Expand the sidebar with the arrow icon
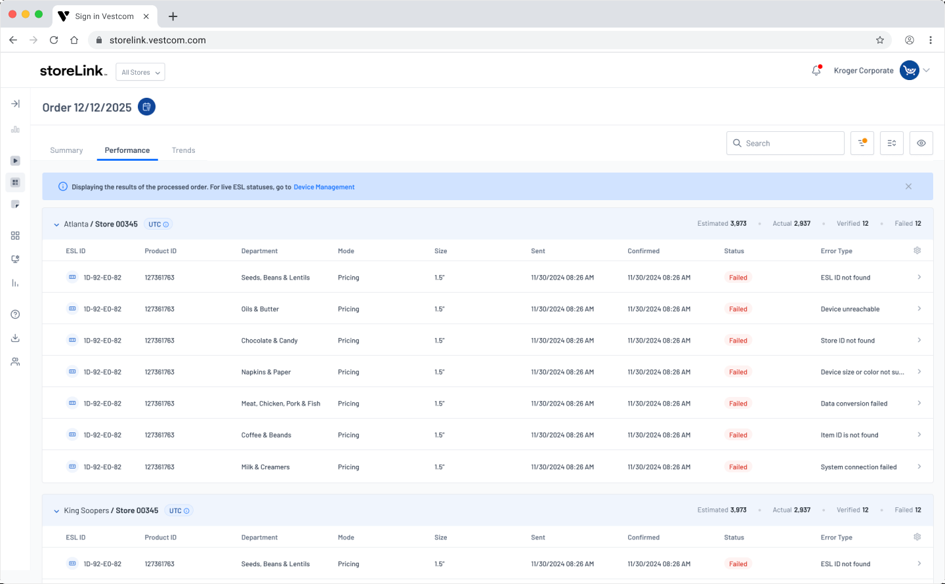Image resolution: width=945 pixels, height=584 pixels. click(15, 104)
